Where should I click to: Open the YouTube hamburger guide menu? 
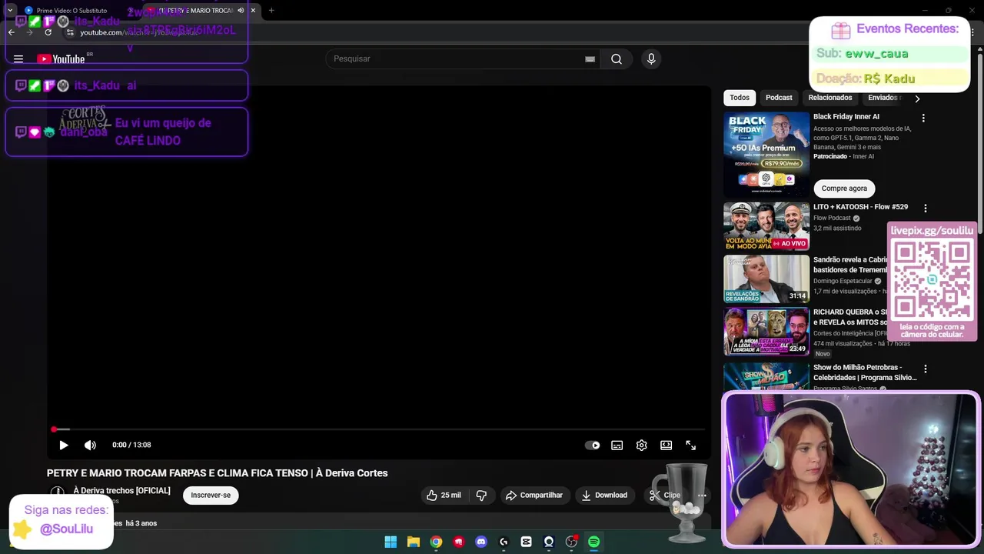(18, 59)
